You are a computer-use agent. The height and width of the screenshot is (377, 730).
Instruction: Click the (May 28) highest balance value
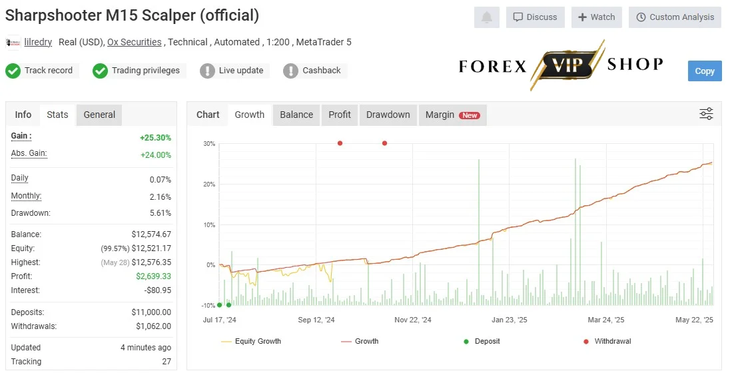[x=136, y=262]
